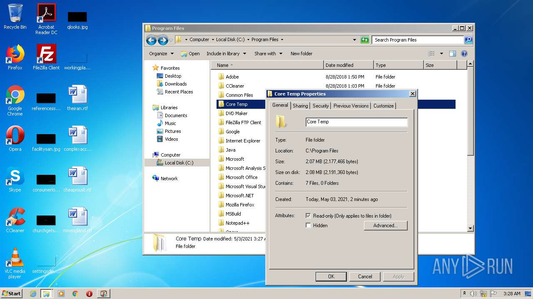Open address bar history dropdown
Image resolution: width=533 pixels, height=299 pixels.
[354, 40]
